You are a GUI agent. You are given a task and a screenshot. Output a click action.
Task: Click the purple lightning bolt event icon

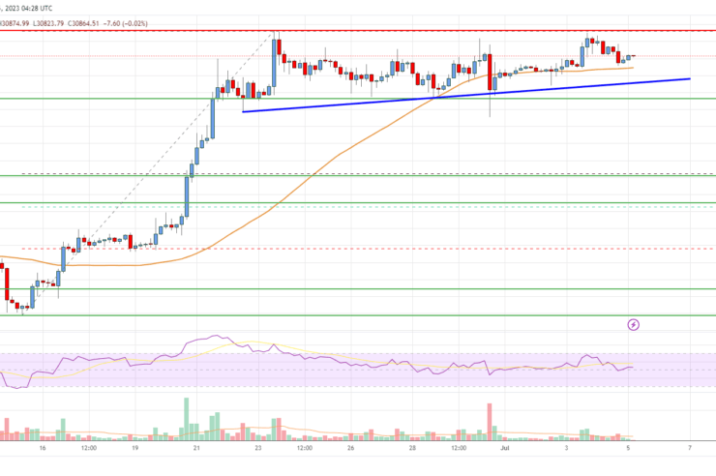point(633,324)
